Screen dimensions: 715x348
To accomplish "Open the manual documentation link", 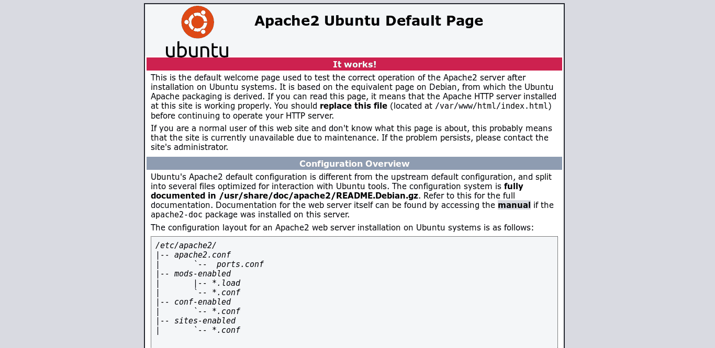I will coord(514,205).
